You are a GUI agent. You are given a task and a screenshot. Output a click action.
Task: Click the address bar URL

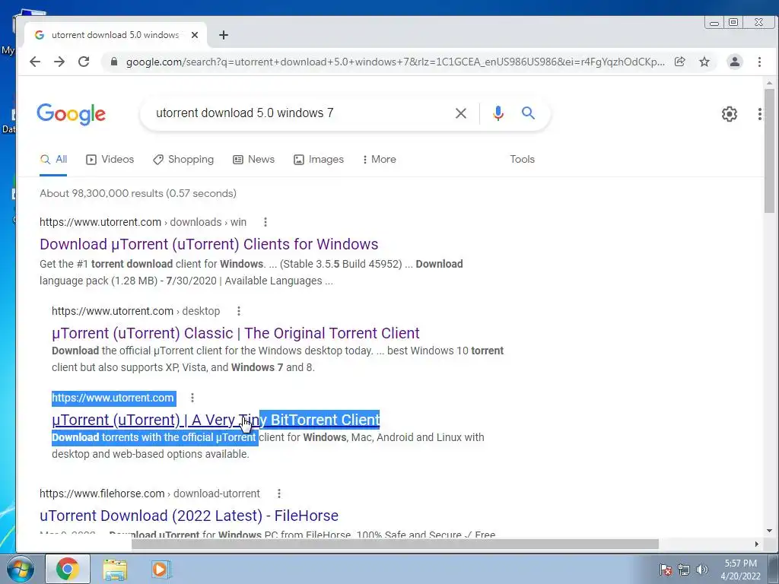[x=395, y=62]
